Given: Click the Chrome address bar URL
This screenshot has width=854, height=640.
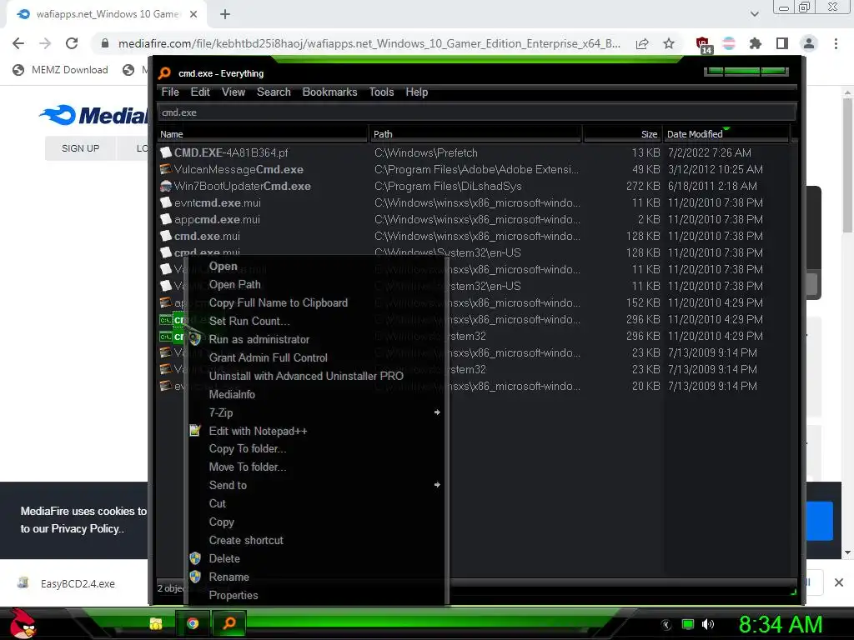Looking at the screenshot, I should pyautogui.click(x=369, y=43).
